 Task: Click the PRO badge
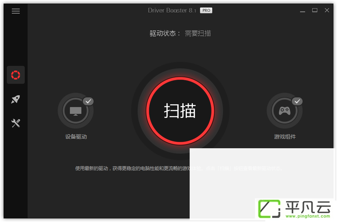point(206,10)
